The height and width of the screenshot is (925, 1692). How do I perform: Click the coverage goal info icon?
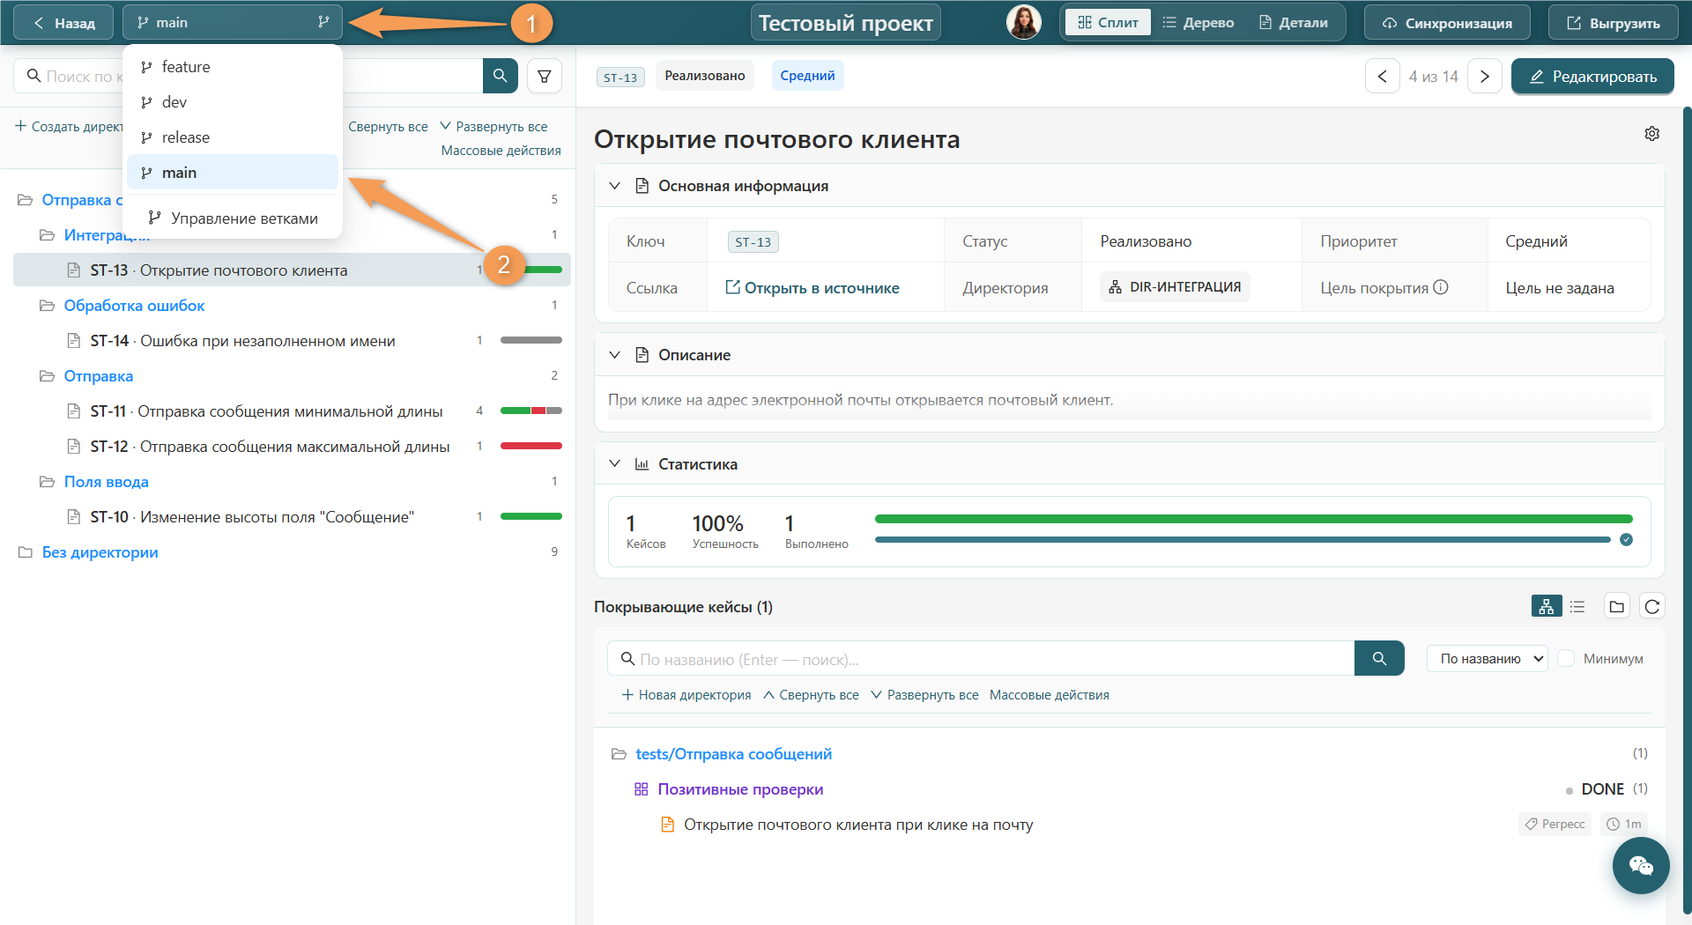pos(1441,287)
